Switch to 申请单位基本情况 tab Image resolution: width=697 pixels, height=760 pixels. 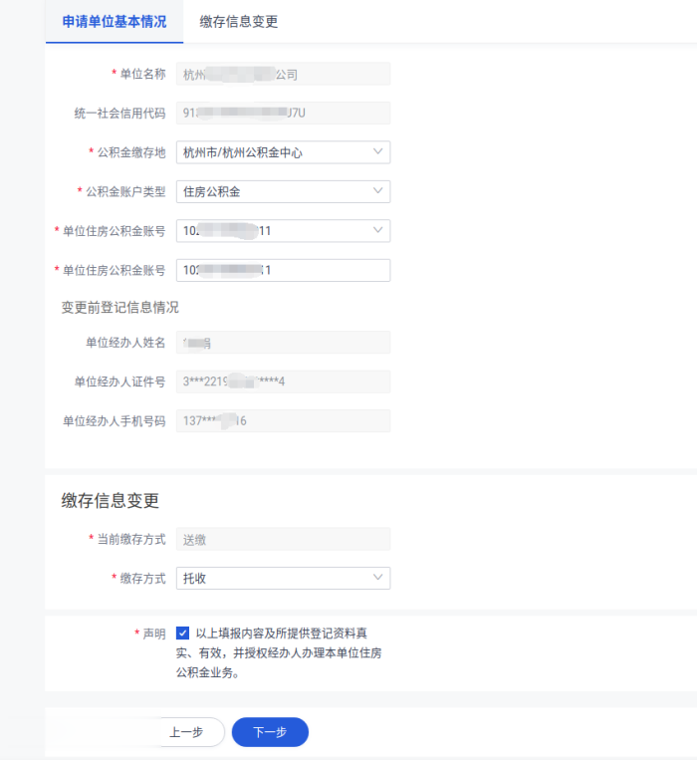pos(115,22)
